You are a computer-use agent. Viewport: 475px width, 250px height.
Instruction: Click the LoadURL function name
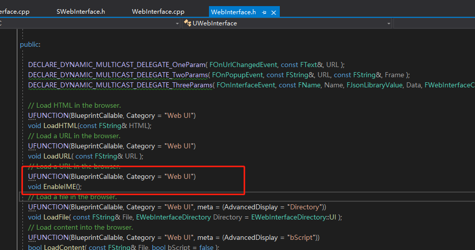[58, 156]
